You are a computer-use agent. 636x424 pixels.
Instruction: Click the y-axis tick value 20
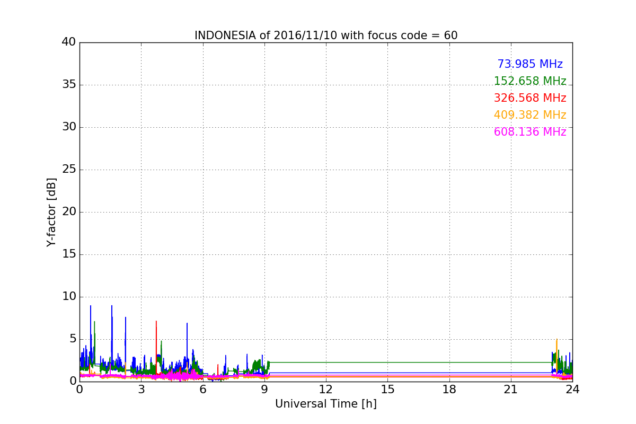[x=68, y=212]
